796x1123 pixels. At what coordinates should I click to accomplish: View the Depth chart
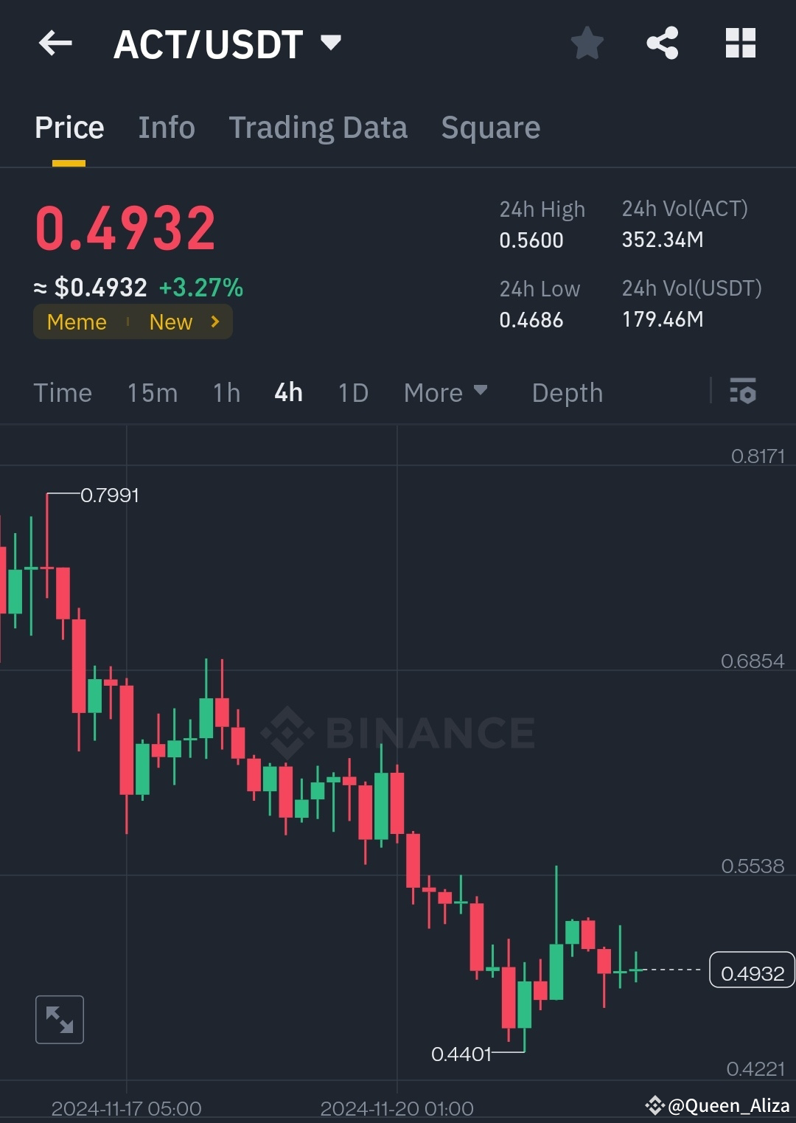[567, 392]
